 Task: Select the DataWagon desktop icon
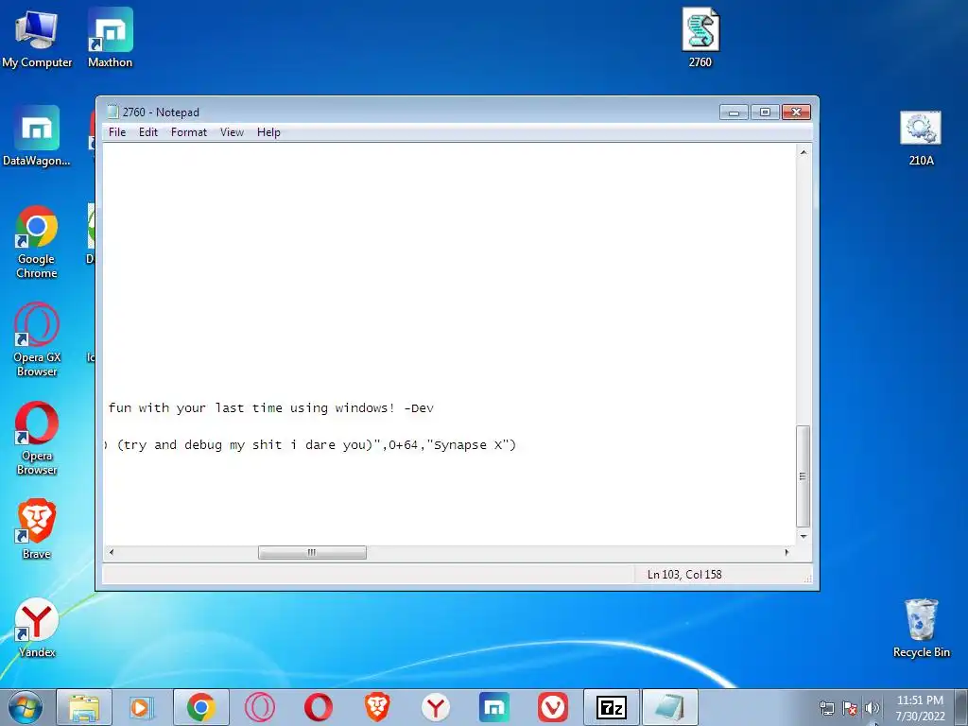[37, 136]
